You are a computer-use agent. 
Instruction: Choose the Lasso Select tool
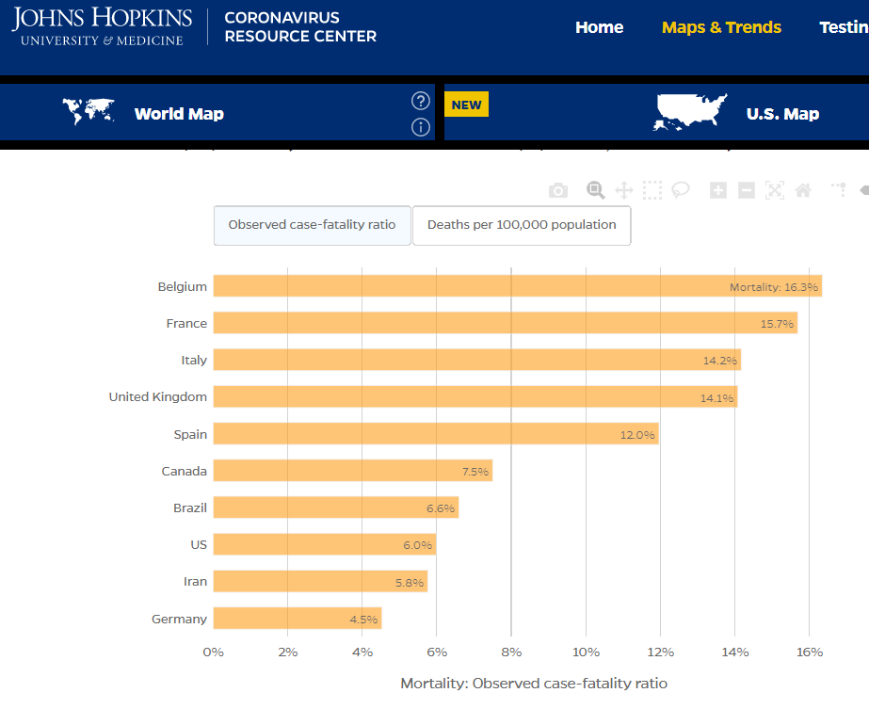click(681, 190)
